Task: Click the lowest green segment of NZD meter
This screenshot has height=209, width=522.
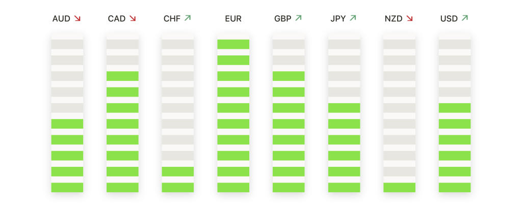Action: tap(399, 187)
